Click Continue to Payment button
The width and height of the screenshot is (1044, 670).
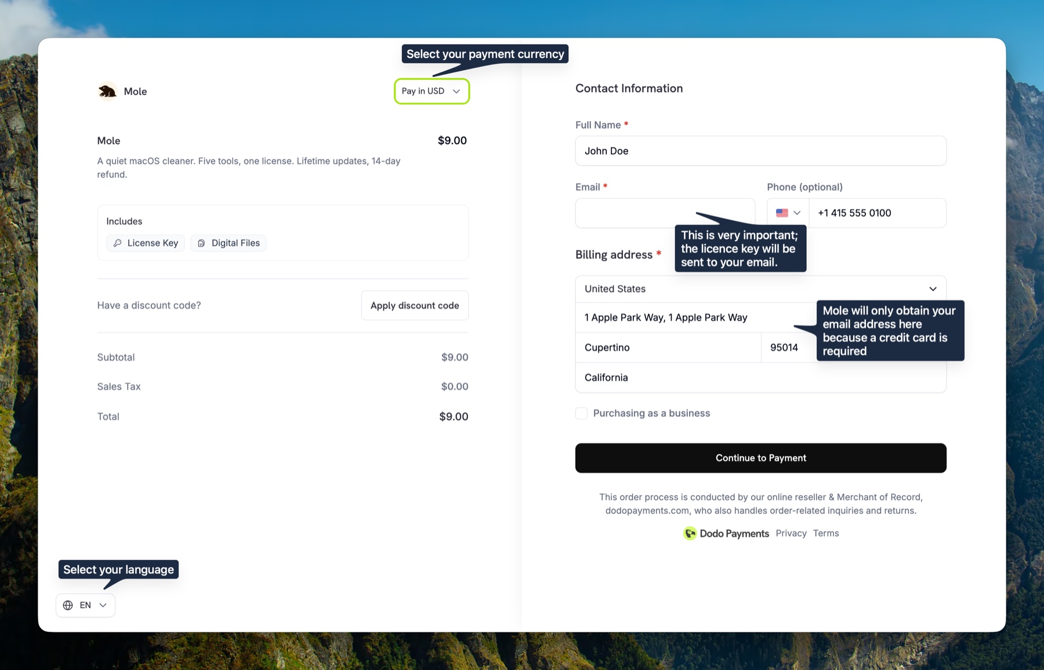(760, 458)
